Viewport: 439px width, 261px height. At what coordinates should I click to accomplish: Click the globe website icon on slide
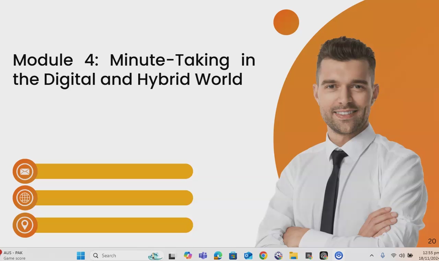pos(25,198)
